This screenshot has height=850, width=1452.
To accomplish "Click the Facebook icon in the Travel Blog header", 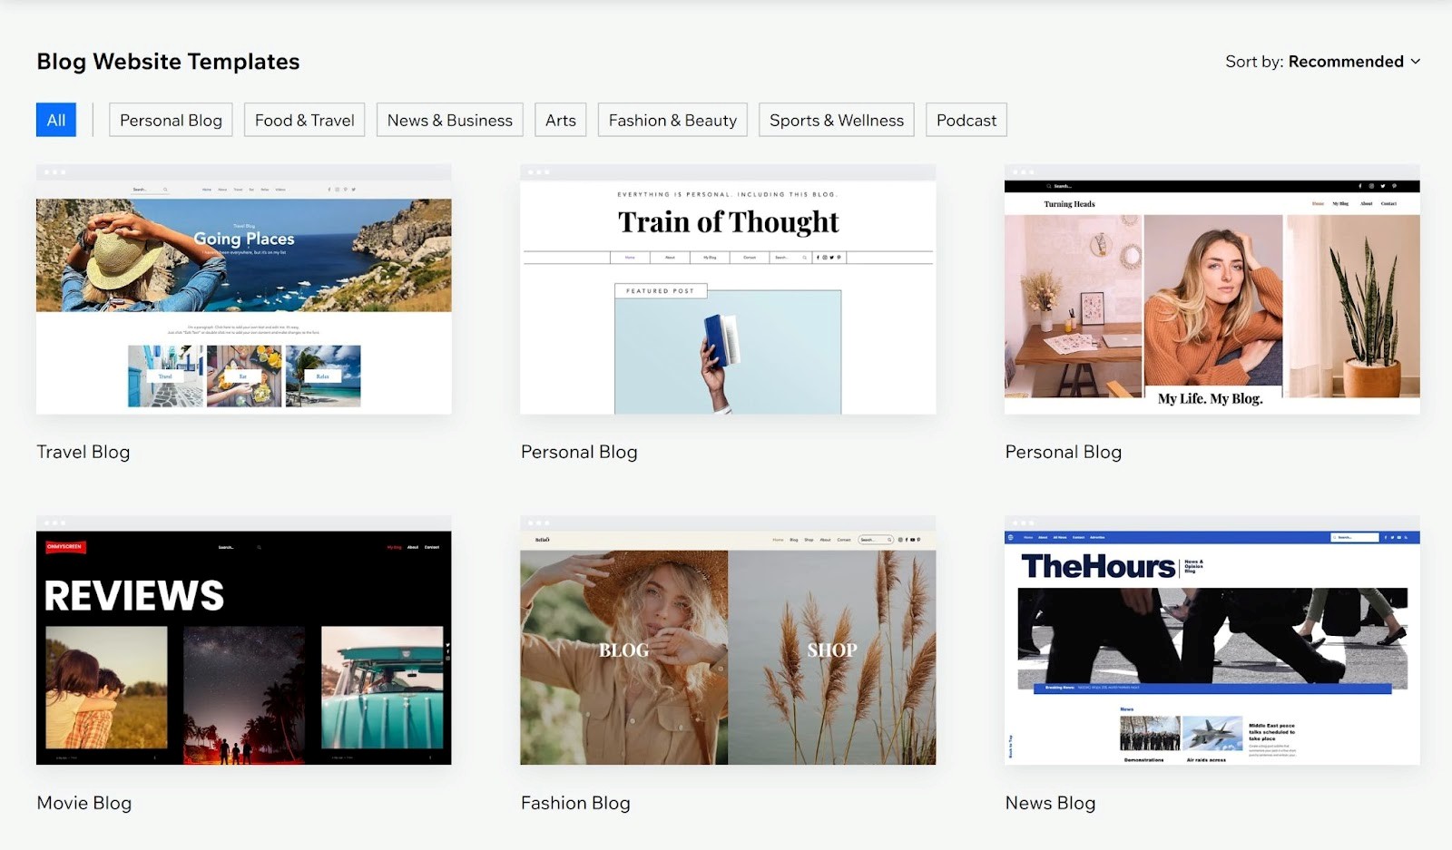I will [x=329, y=189].
